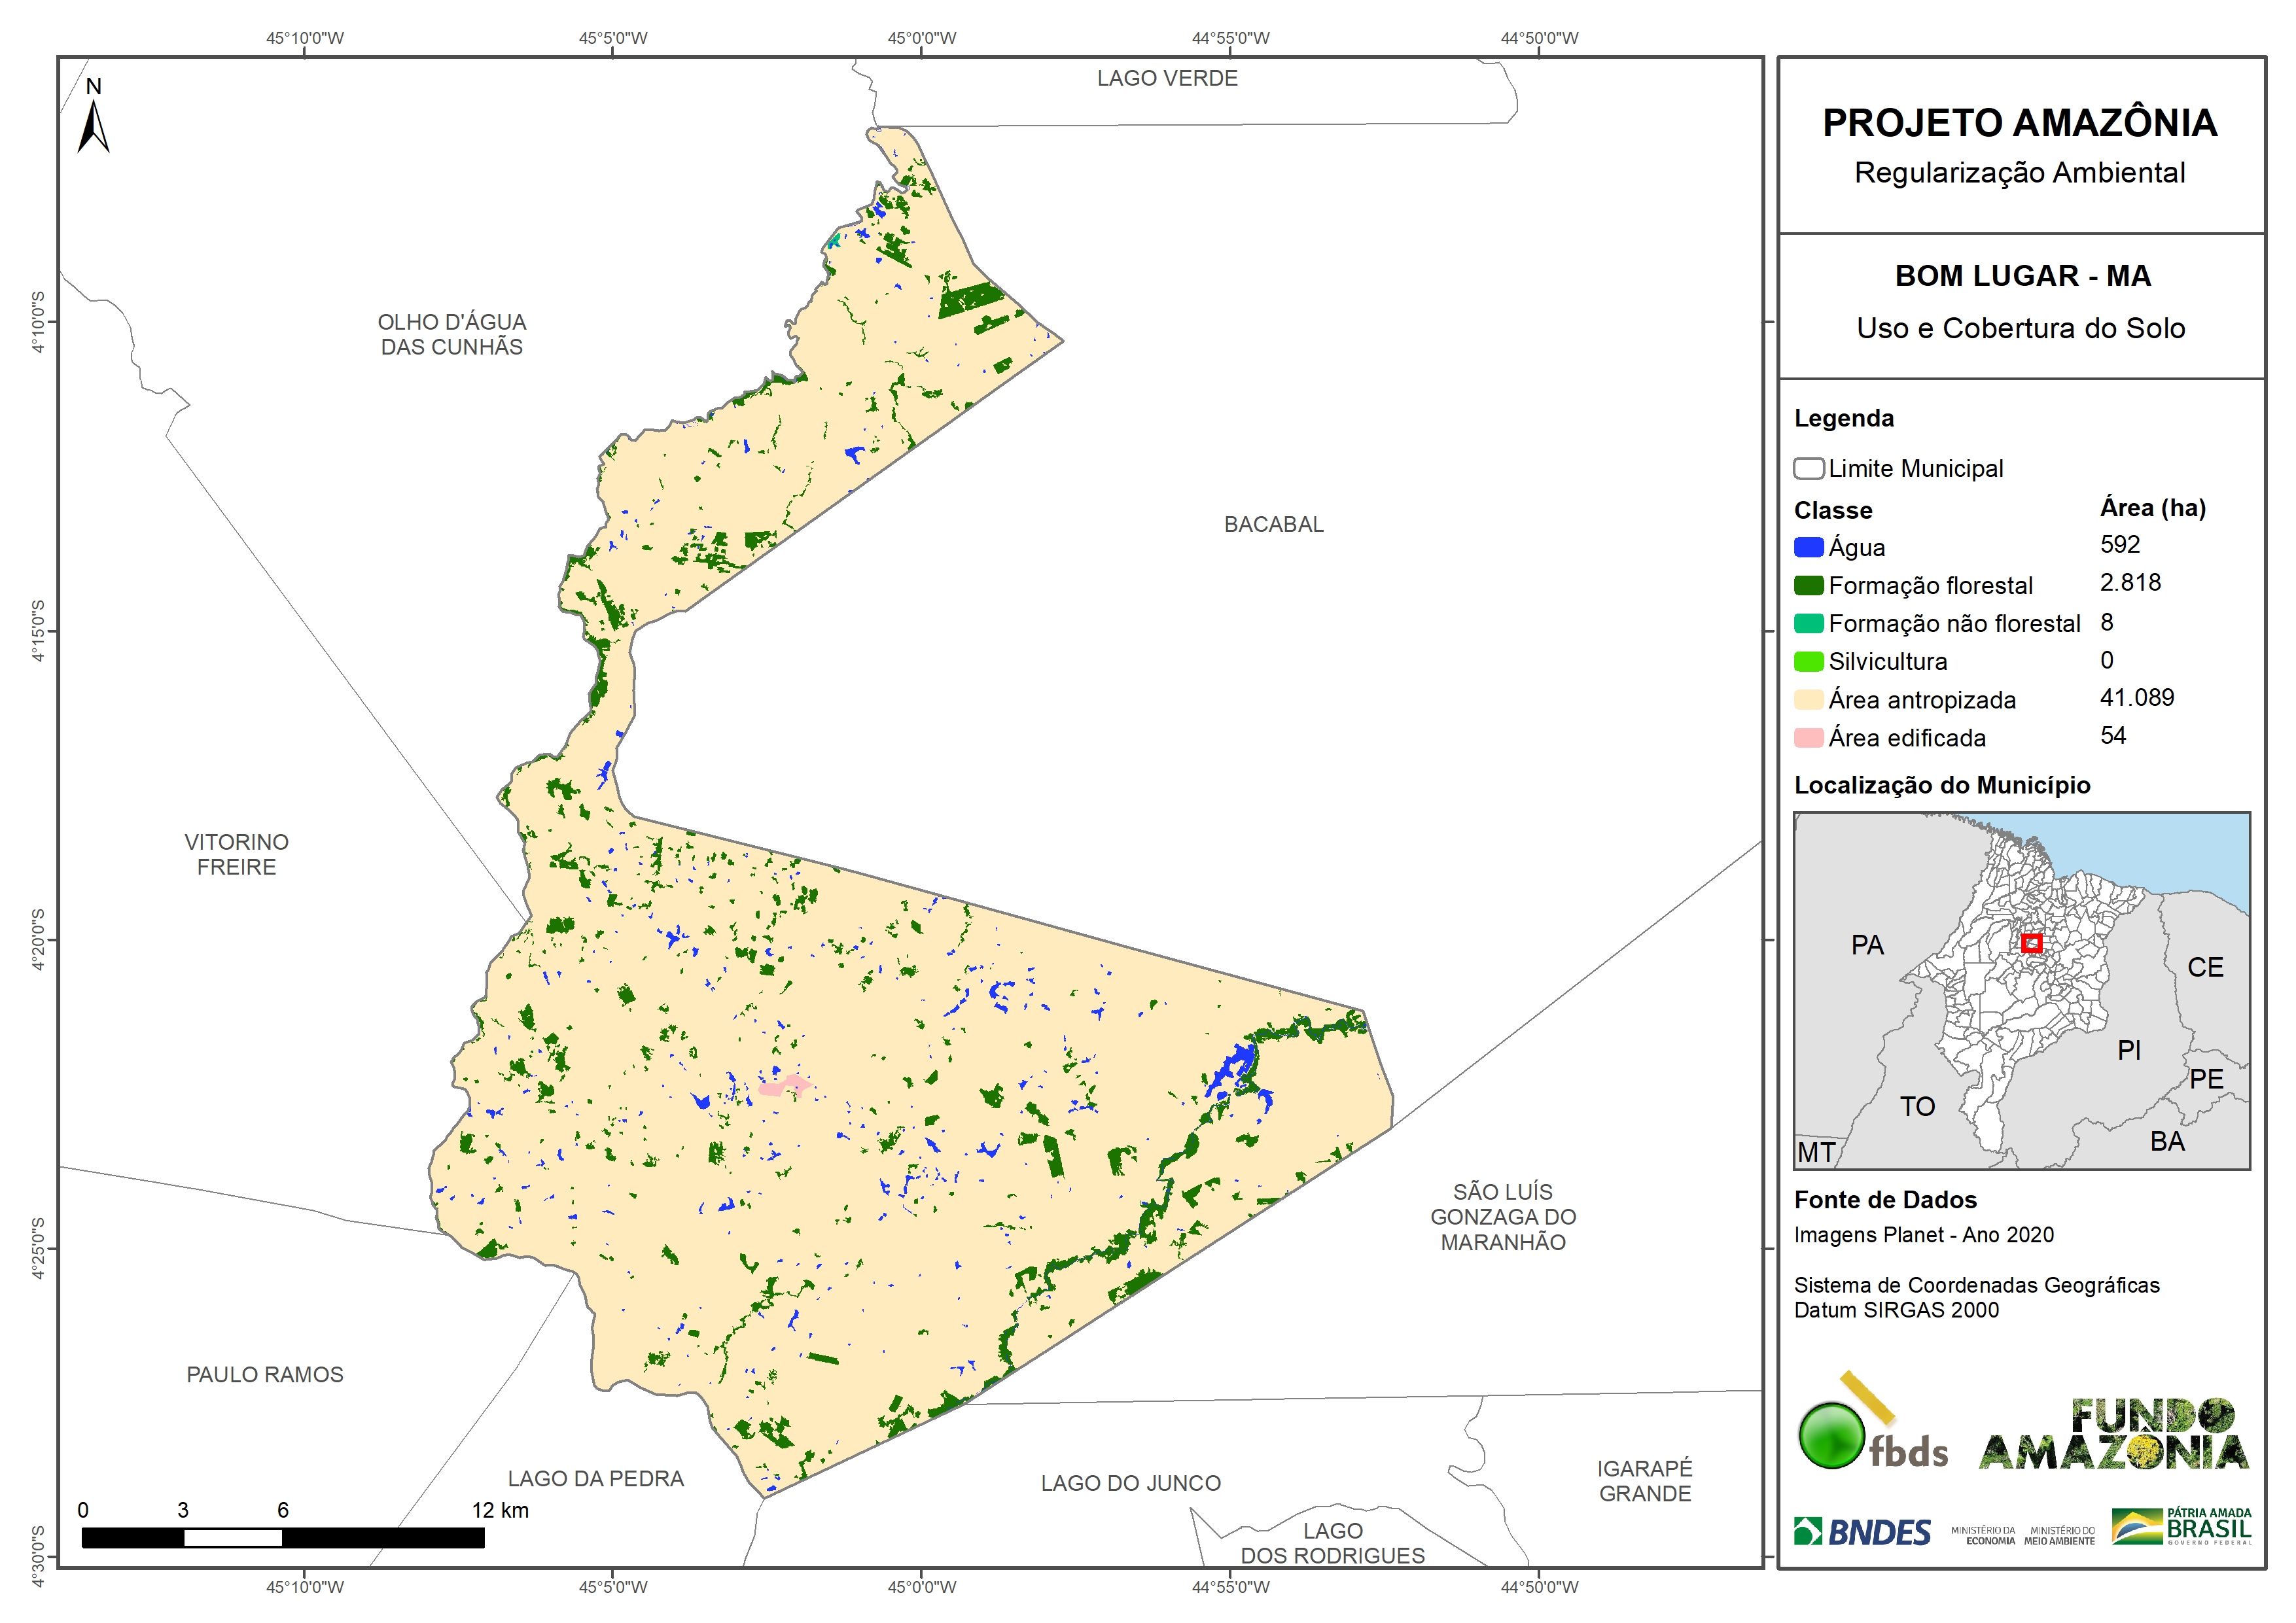The height and width of the screenshot is (1623, 2296).
Task: Click the Silvicultura bright green swatch
Action: tap(1808, 661)
